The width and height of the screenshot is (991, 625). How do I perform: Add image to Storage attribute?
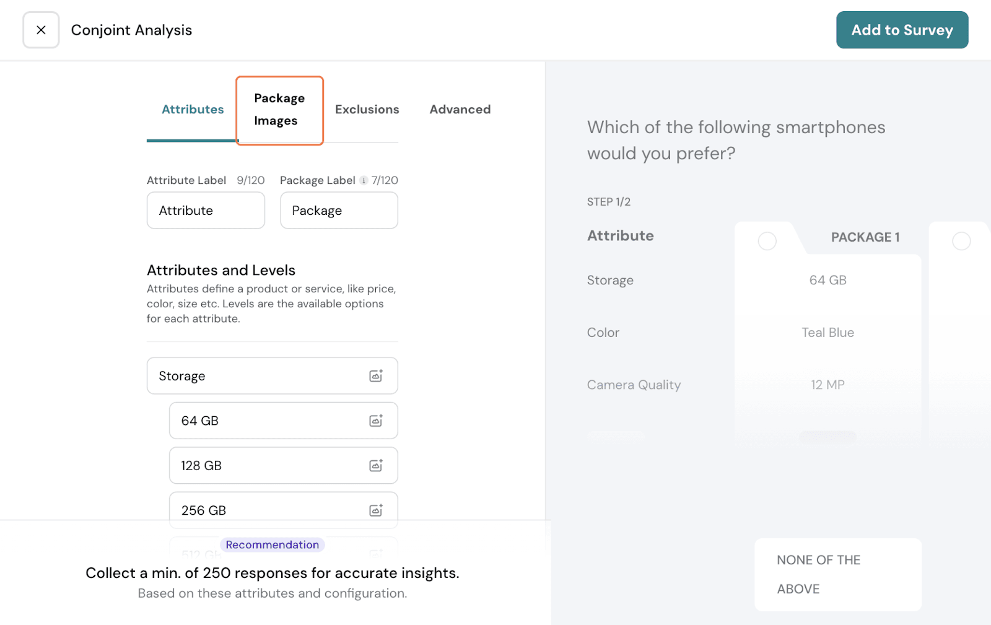coord(376,376)
